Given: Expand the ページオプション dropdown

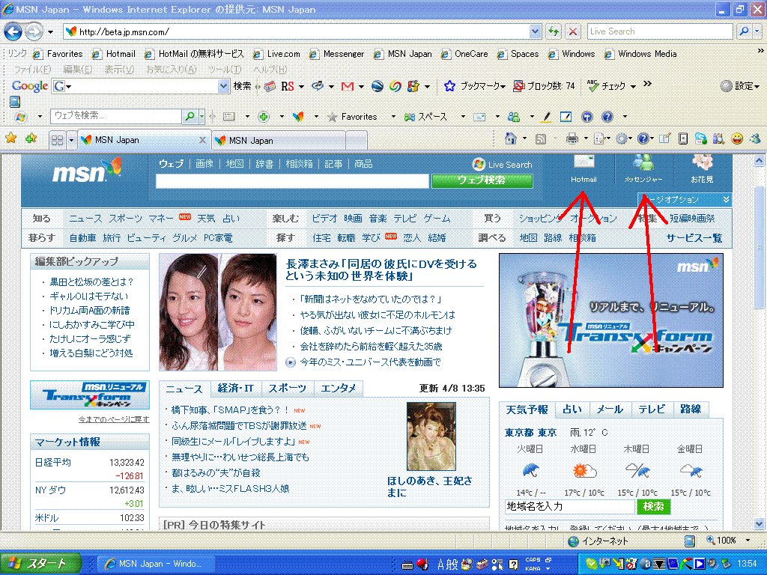Looking at the screenshot, I should 726,199.
